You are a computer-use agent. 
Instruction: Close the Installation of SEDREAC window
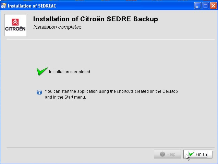click(213, 5)
